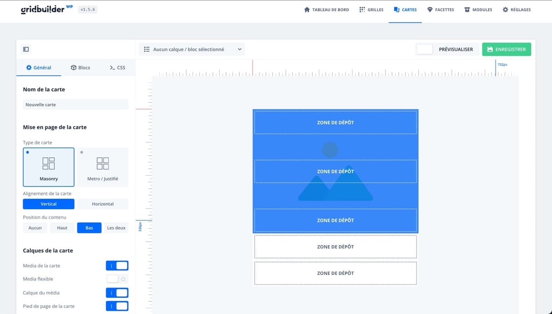Open the Modules section
Screen dimensions: 552x314
(x=478, y=9)
